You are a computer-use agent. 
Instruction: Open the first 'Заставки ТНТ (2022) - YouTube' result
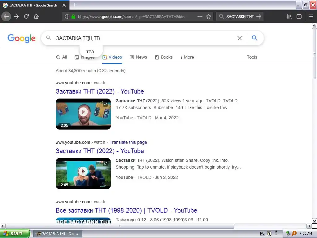(x=100, y=91)
